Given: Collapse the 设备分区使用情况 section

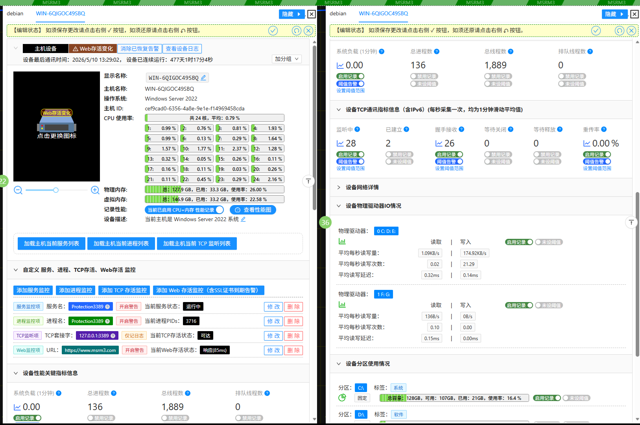Looking at the screenshot, I should [x=339, y=364].
